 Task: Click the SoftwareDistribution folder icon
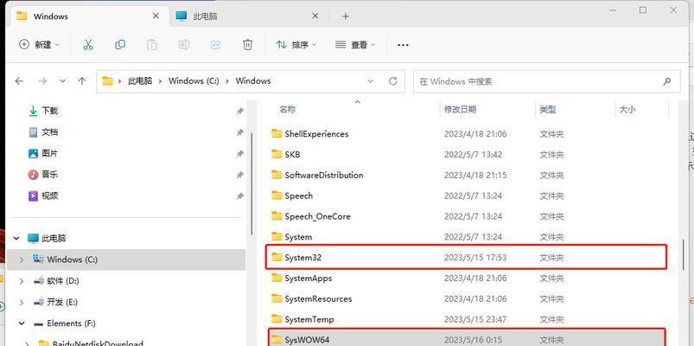click(x=277, y=175)
